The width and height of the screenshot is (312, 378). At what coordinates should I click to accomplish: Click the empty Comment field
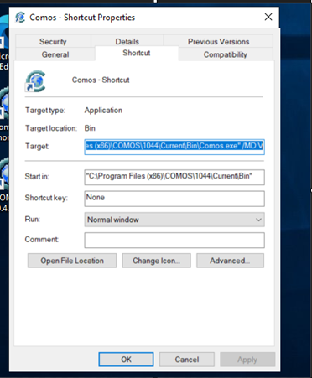coord(174,241)
